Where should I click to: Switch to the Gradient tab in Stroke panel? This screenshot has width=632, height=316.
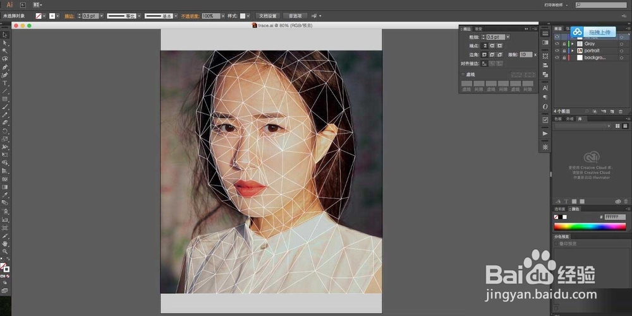point(478,29)
